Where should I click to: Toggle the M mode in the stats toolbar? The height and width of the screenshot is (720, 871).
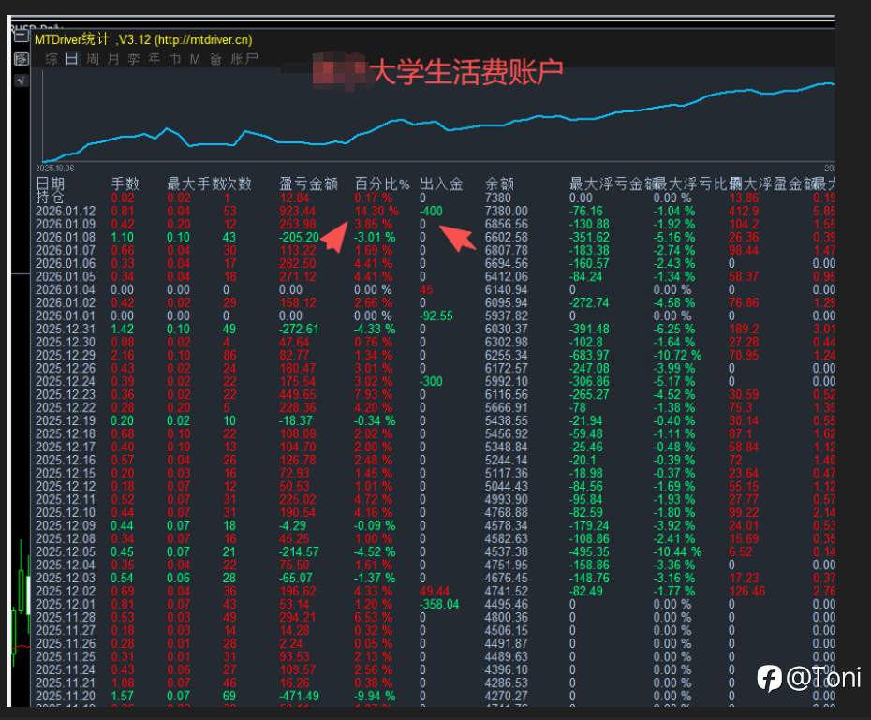click(195, 58)
